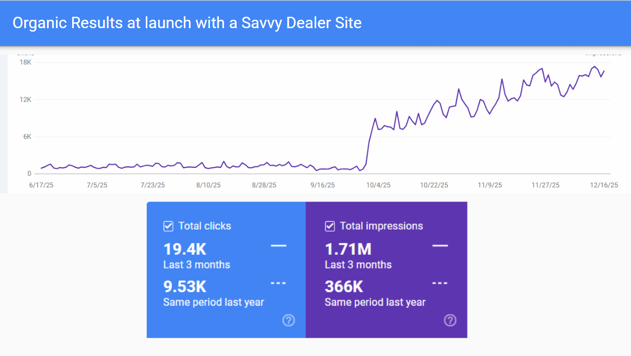Select the 9.53K clicks value
The image size is (631, 356).
pos(185,286)
